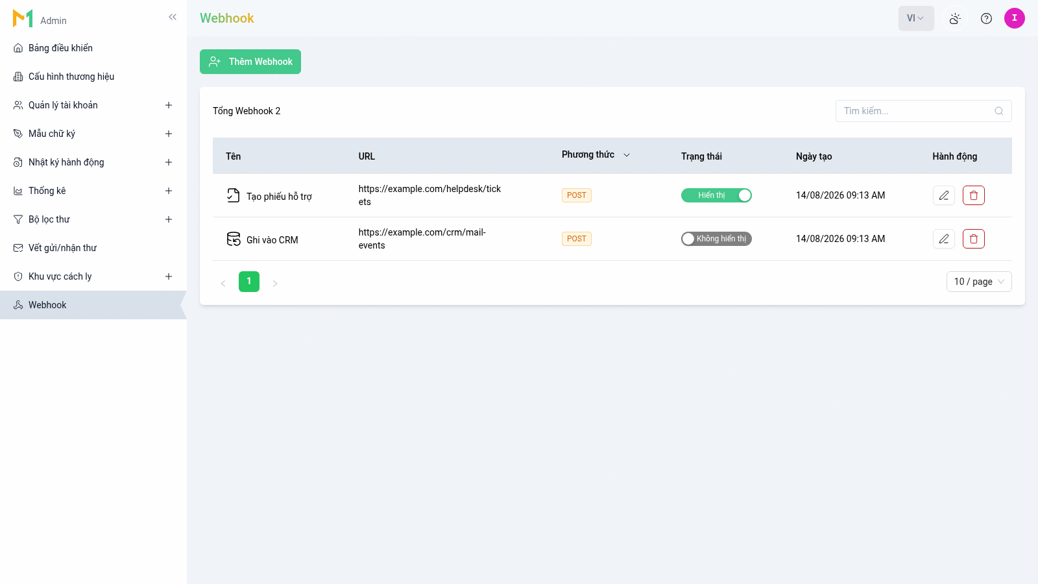Click the Tổng Webhook 2 label
This screenshot has width=1038, height=584.
(x=247, y=111)
